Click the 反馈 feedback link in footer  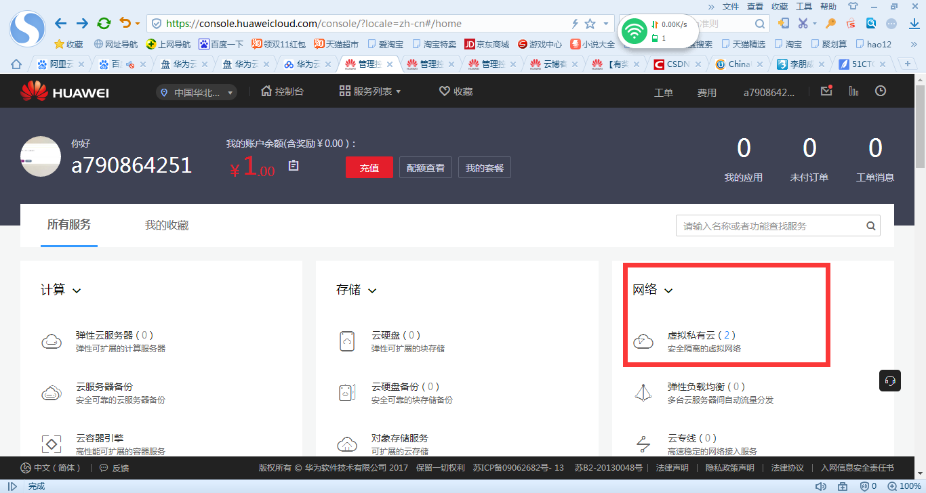(114, 468)
